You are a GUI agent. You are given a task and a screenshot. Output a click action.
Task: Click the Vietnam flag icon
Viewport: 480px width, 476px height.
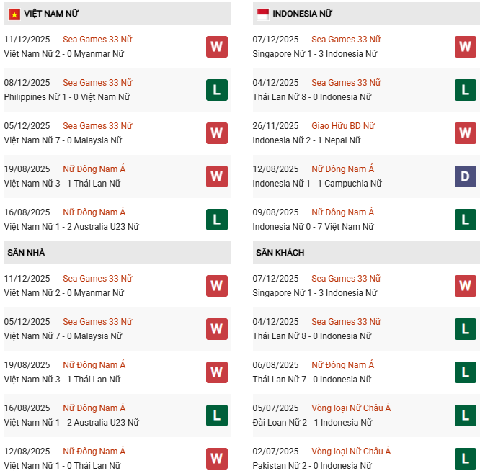pyautogui.click(x=14, y=14)
